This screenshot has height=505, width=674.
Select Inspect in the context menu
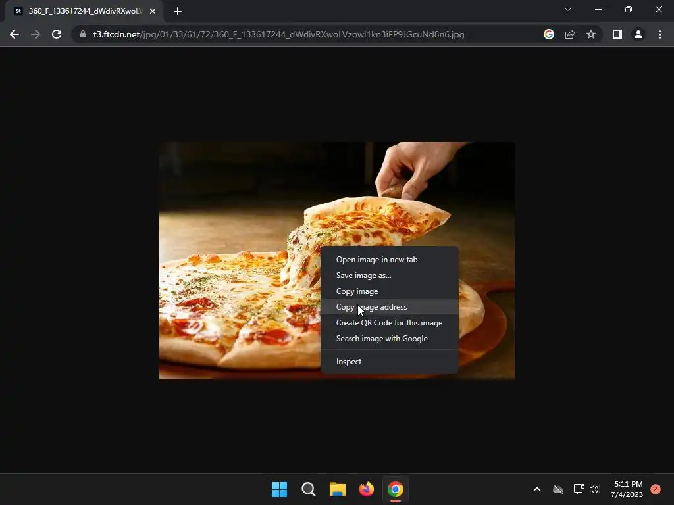[390, 362]
